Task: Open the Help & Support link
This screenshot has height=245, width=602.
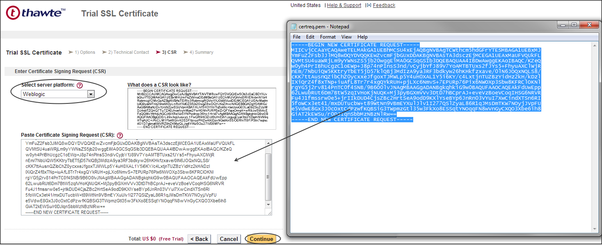Action: tap(344, 5)
